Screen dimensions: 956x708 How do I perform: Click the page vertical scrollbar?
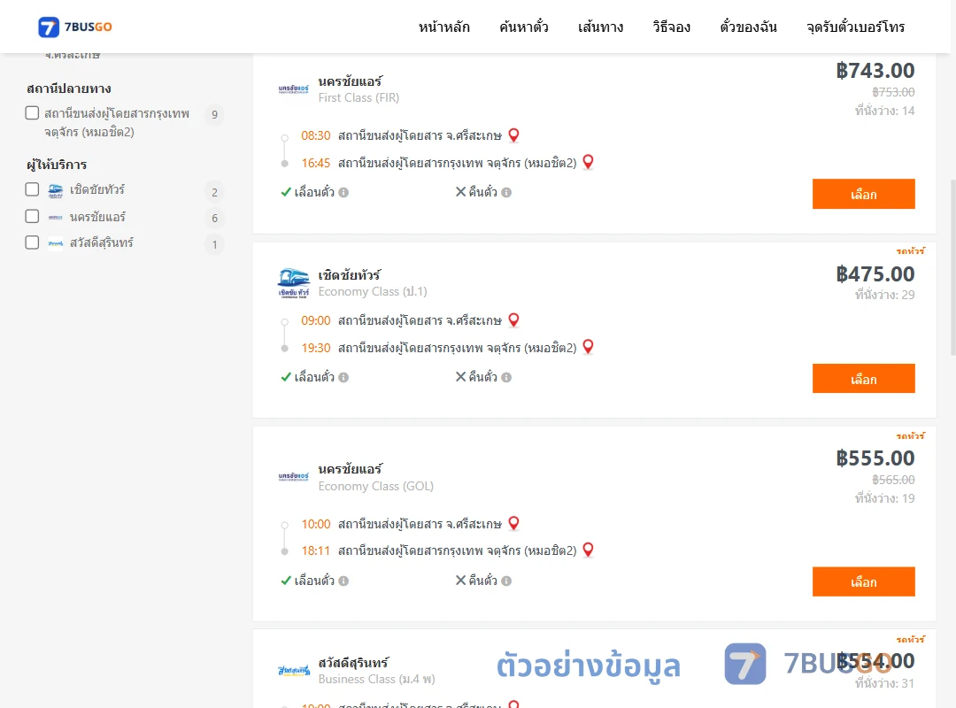pos(953,267)
